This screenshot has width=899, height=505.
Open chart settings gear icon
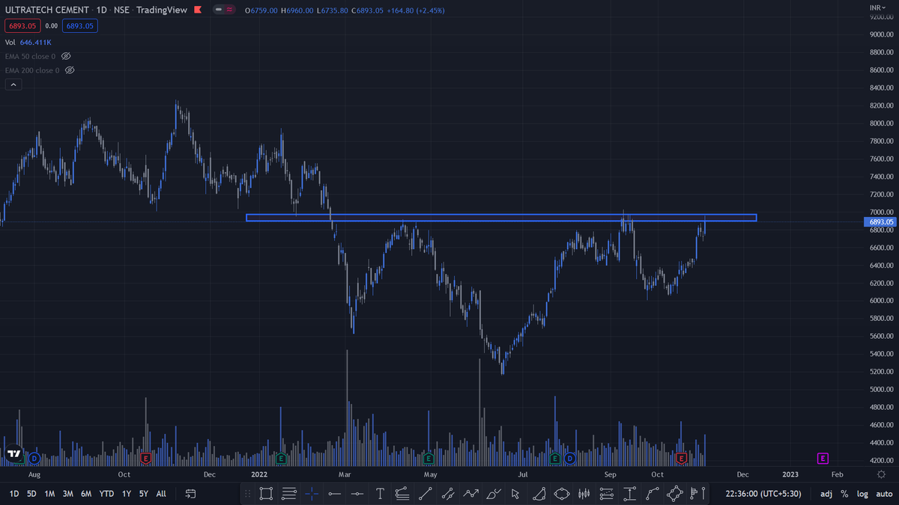click(882, 474)
